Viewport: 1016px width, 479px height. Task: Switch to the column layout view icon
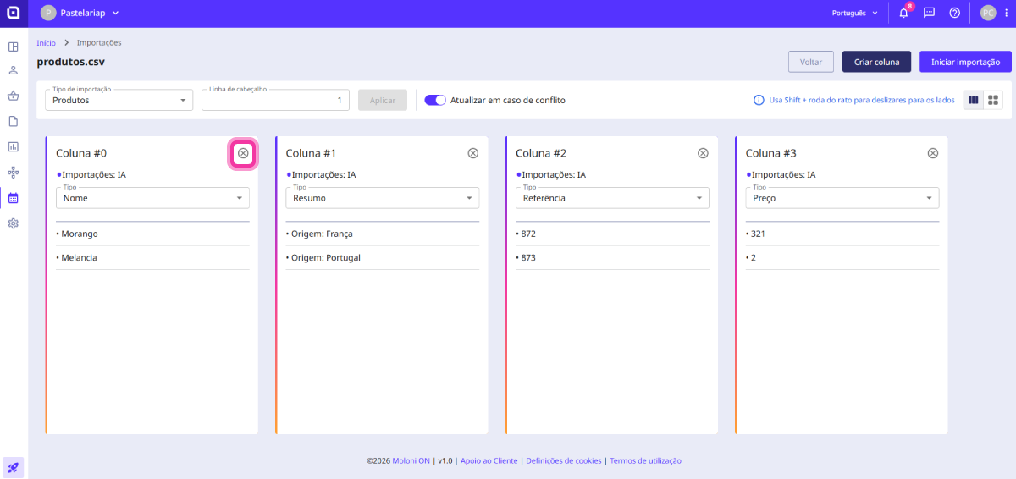974,100
